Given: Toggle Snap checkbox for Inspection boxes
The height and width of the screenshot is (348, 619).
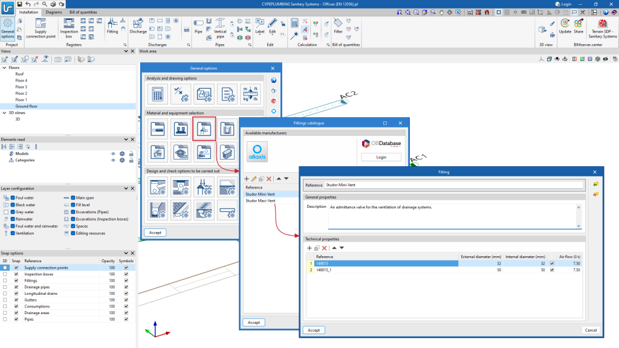Looking at the screenshot, I should click(16, 274).
